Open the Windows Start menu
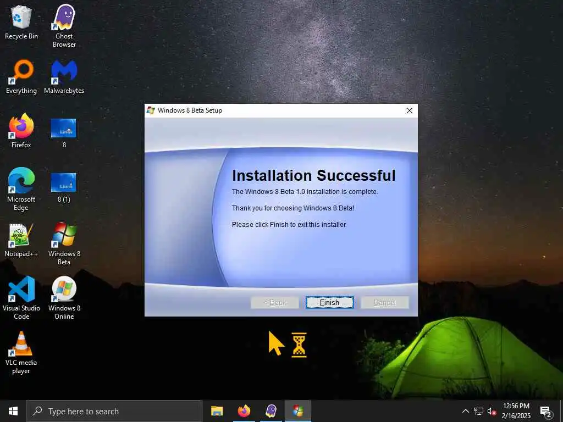563x422 pixels. 13,411
